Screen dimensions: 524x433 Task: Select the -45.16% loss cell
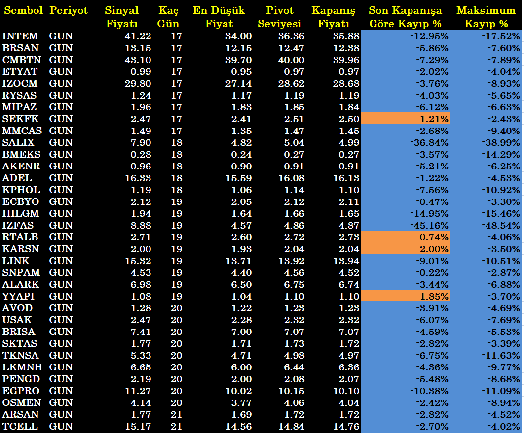(429, 226)
